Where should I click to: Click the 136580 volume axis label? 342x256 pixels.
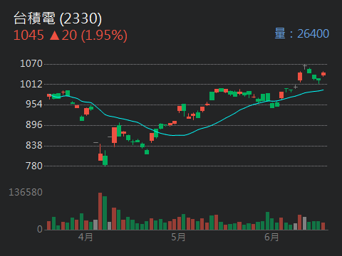click(x=26, y=192)
